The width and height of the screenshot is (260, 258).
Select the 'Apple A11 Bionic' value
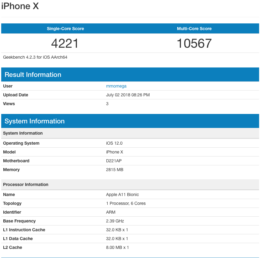122,195
